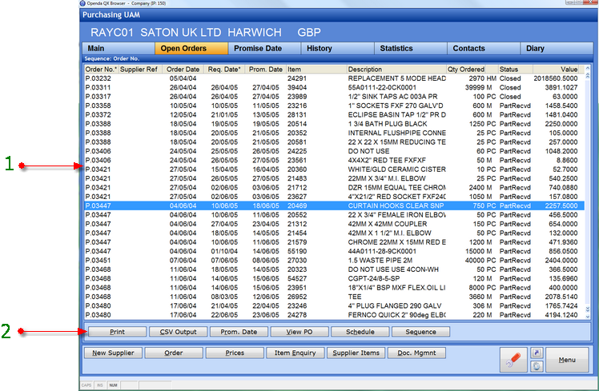Click the Order Date column header
Image resolution: width=599 pixels, height=391 pixels.
(183, 70)
